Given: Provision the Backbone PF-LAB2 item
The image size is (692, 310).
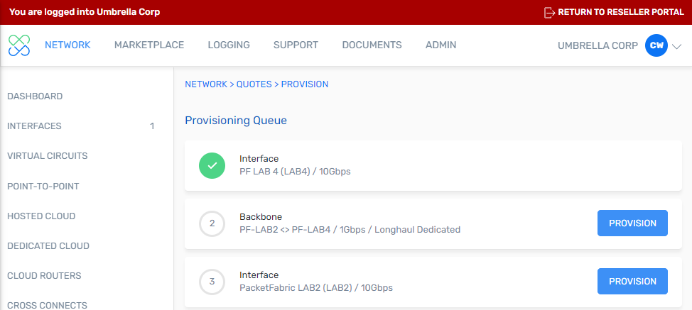Looking at the screenshot, I should click(632, 223).
